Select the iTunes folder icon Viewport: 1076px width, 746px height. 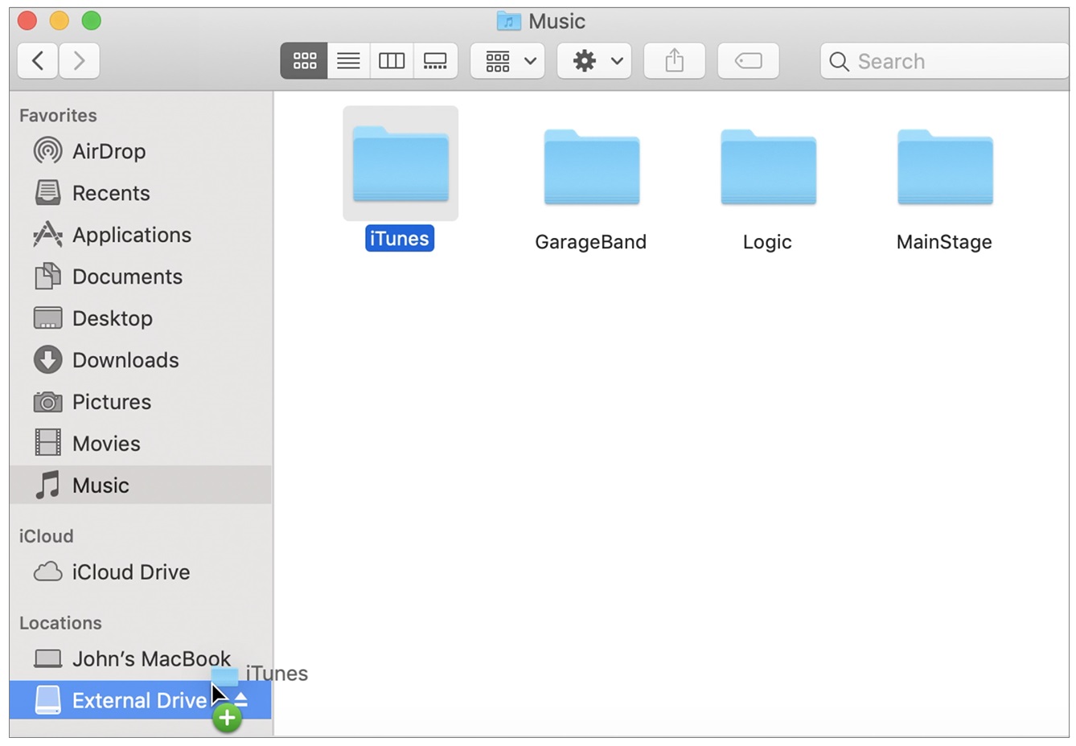coord(400,163)
